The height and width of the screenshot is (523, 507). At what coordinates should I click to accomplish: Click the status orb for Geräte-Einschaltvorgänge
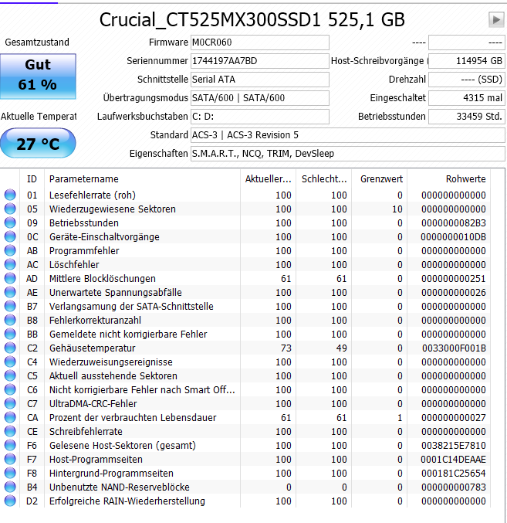(10, 236)
